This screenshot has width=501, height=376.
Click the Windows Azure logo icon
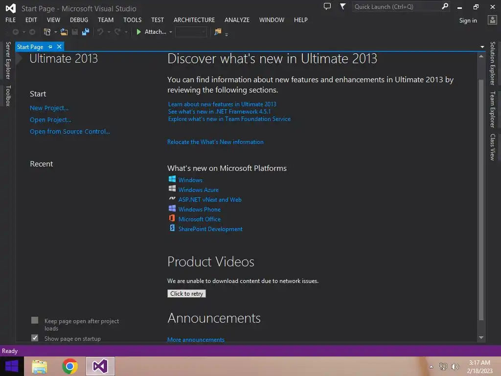(172, 188)
